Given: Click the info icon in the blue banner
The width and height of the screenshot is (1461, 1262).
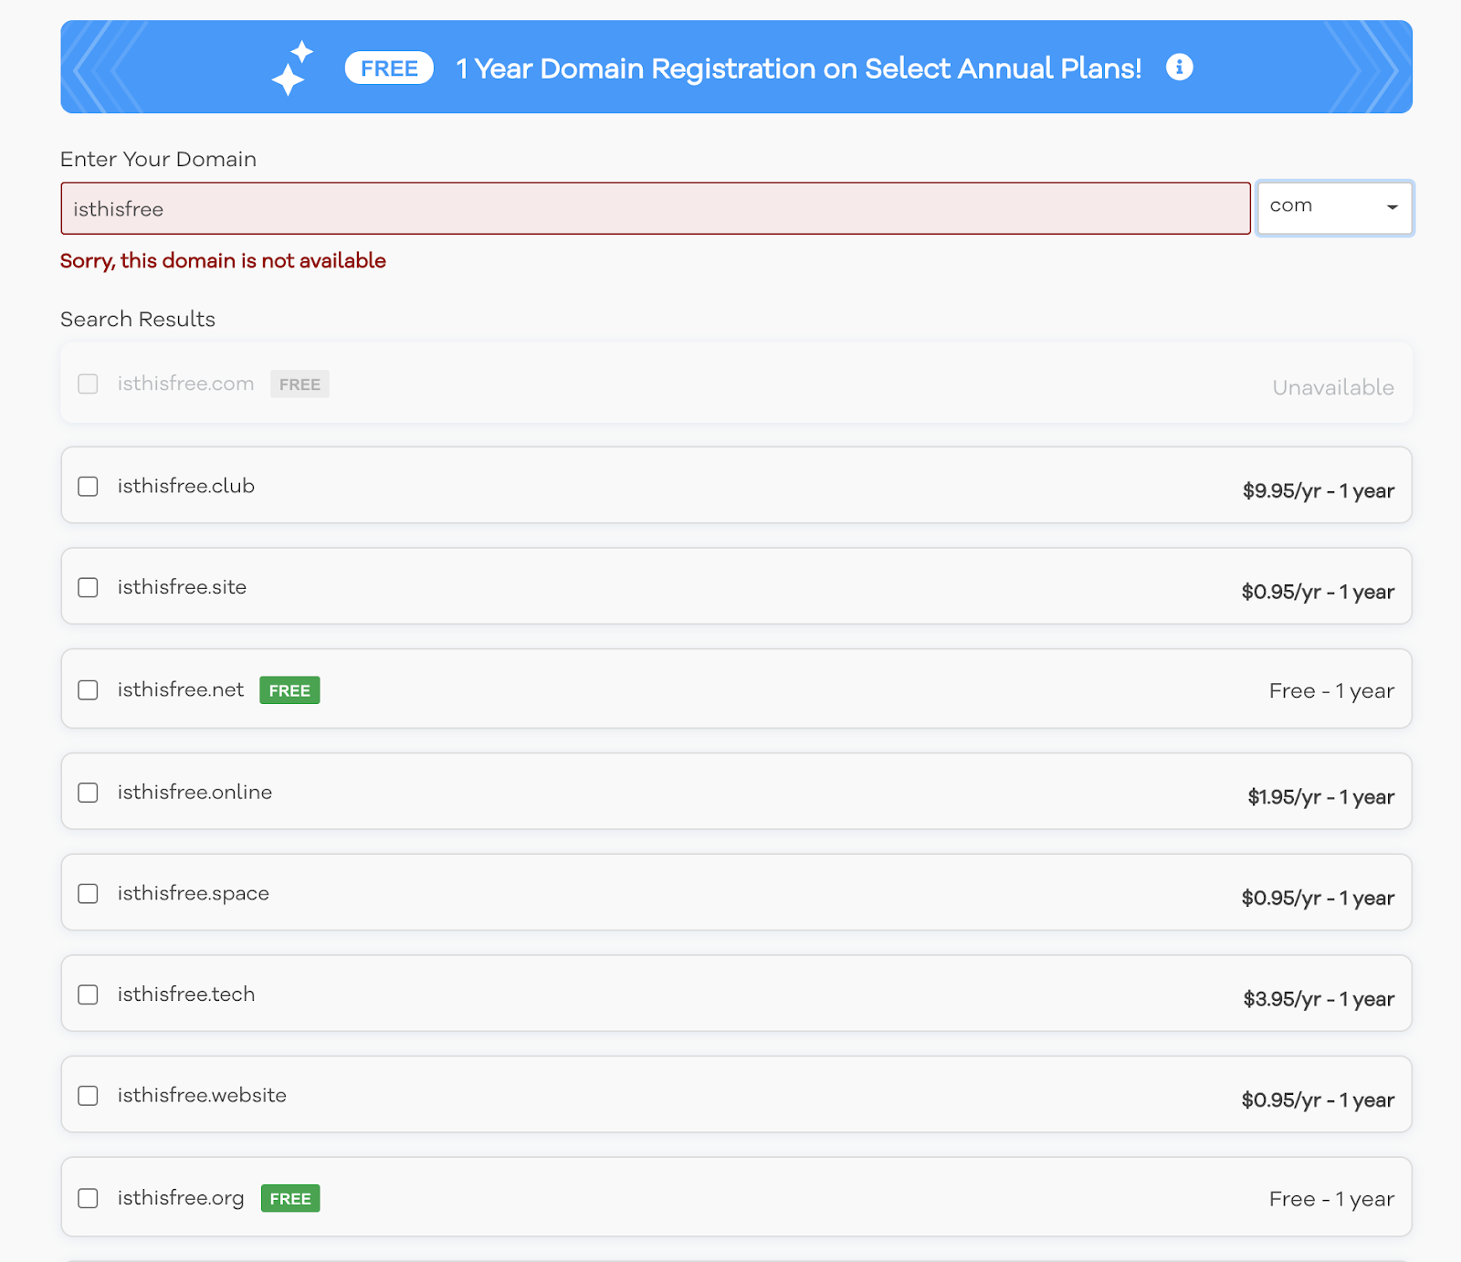Looking at the screenshot, I should 1179,68.
